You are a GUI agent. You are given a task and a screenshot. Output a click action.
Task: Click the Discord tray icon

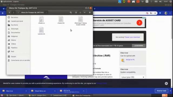(133, 2)
